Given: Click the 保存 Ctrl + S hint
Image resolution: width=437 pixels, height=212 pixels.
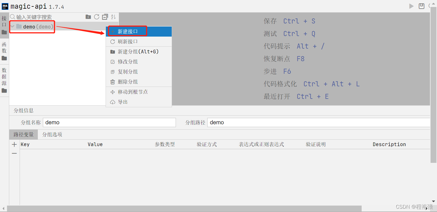Looking at the screenshot, I should tap(289, 21).
